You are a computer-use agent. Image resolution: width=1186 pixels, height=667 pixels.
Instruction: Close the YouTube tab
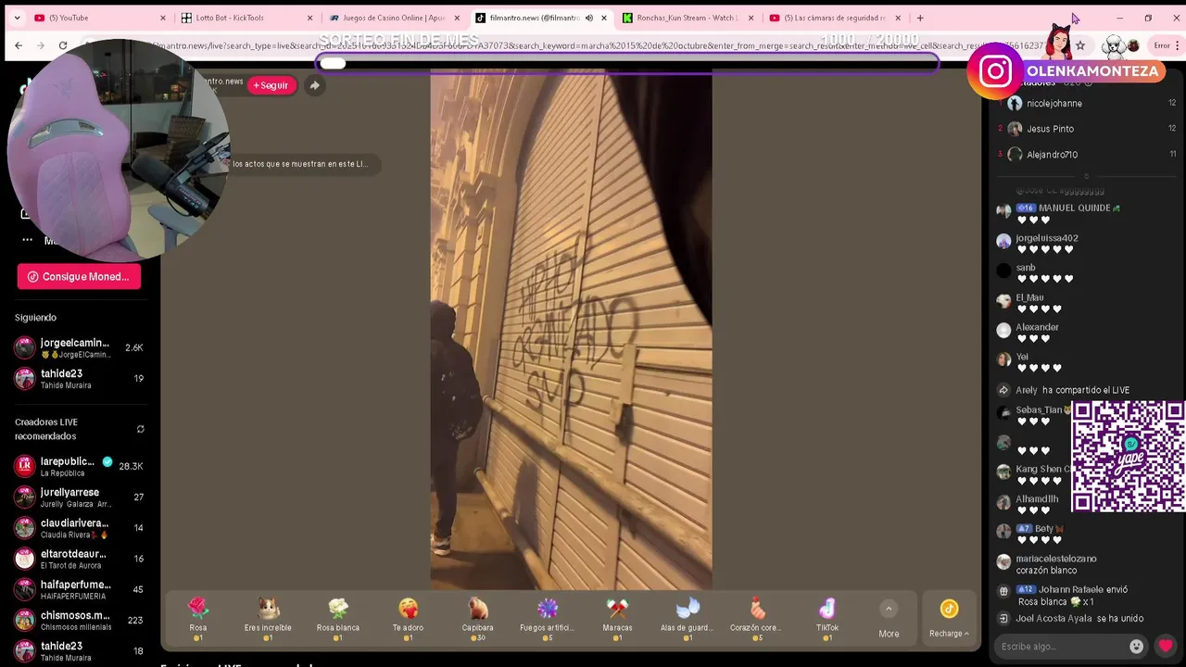163,18
